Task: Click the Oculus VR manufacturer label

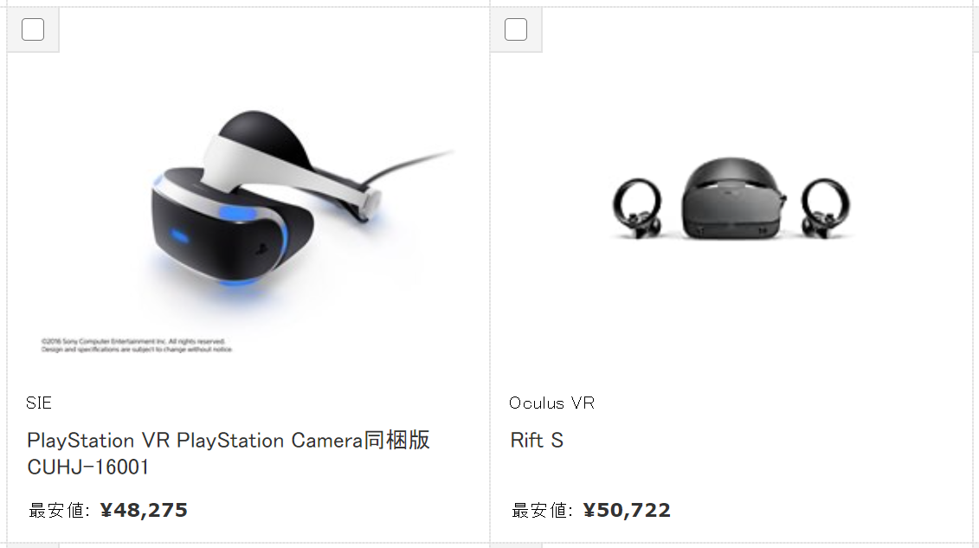Action: pyautogui.click(x=552, y=403)
